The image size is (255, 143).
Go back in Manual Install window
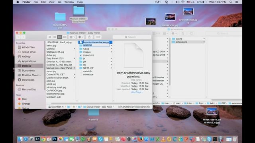pos(18,37)
